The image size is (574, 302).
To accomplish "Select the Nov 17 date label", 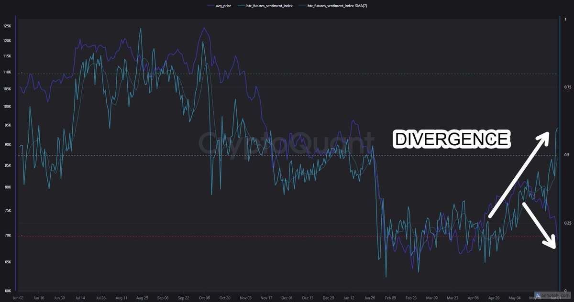I will click(x=265, y=297).
